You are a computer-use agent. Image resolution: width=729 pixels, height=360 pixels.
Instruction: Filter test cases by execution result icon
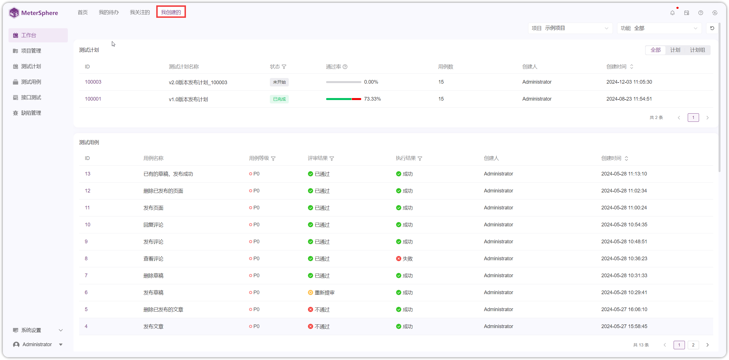pyautogui.click(x=420, y=159)
